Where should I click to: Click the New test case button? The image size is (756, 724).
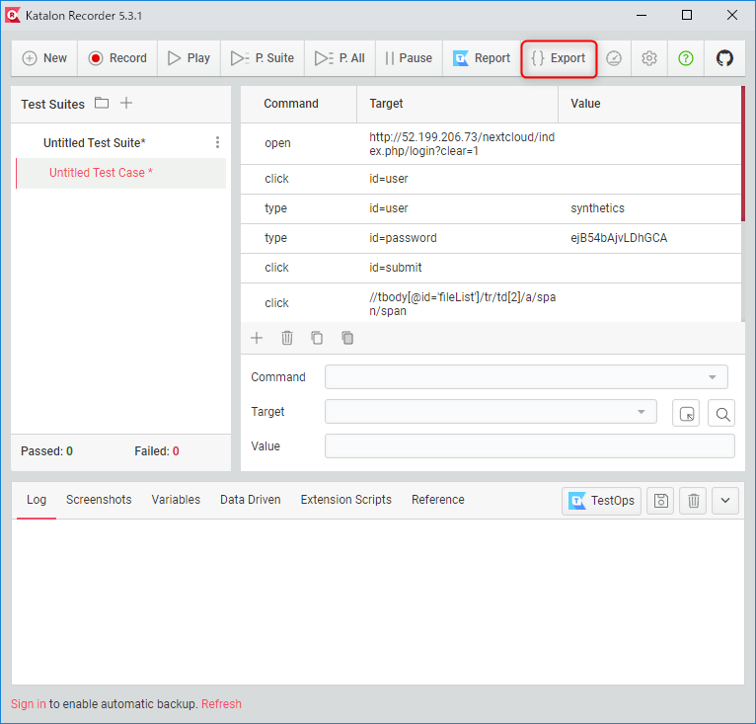point(44,58)
